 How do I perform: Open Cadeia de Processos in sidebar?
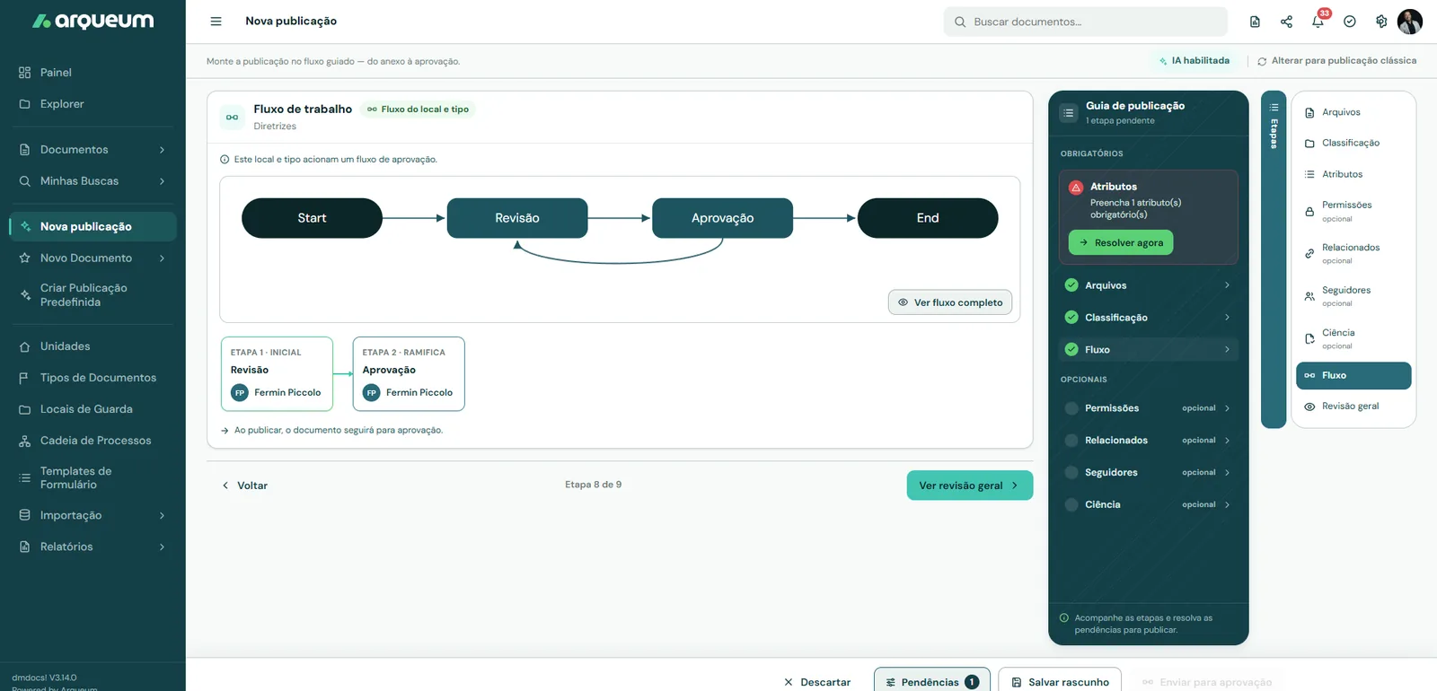(93, 441)
